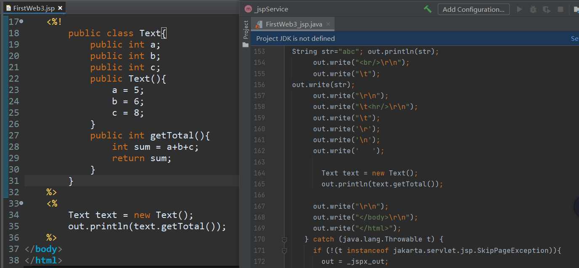Screen dimensions: 579x268
Task: Click the Run arrow icon
Action: click(x=520, y=9)
